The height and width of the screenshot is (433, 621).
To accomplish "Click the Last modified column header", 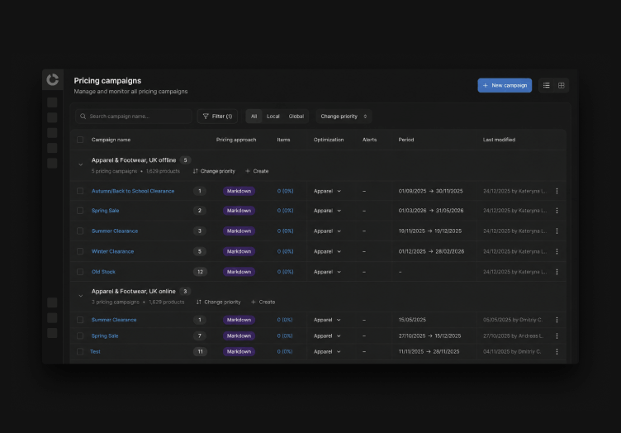I will [x=499, y=140].
